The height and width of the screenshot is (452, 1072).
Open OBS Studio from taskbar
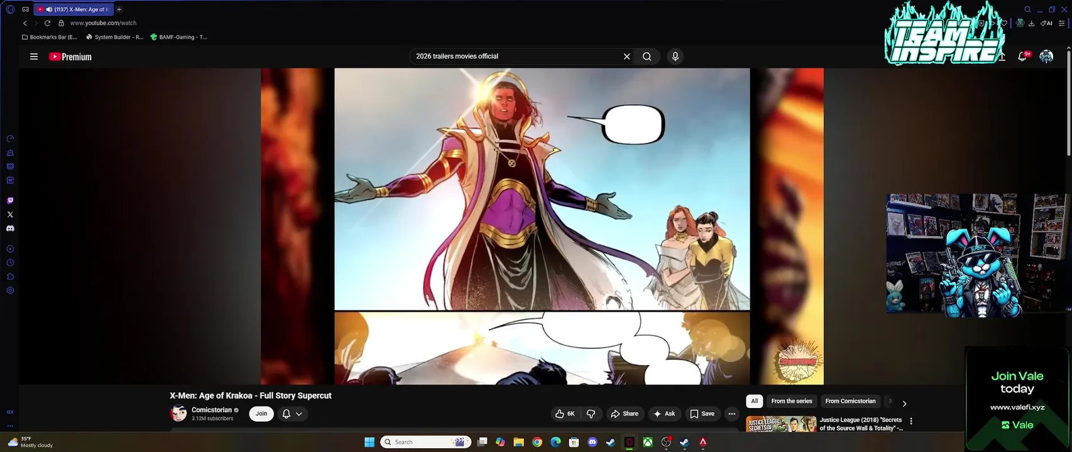tap(666, 442)
